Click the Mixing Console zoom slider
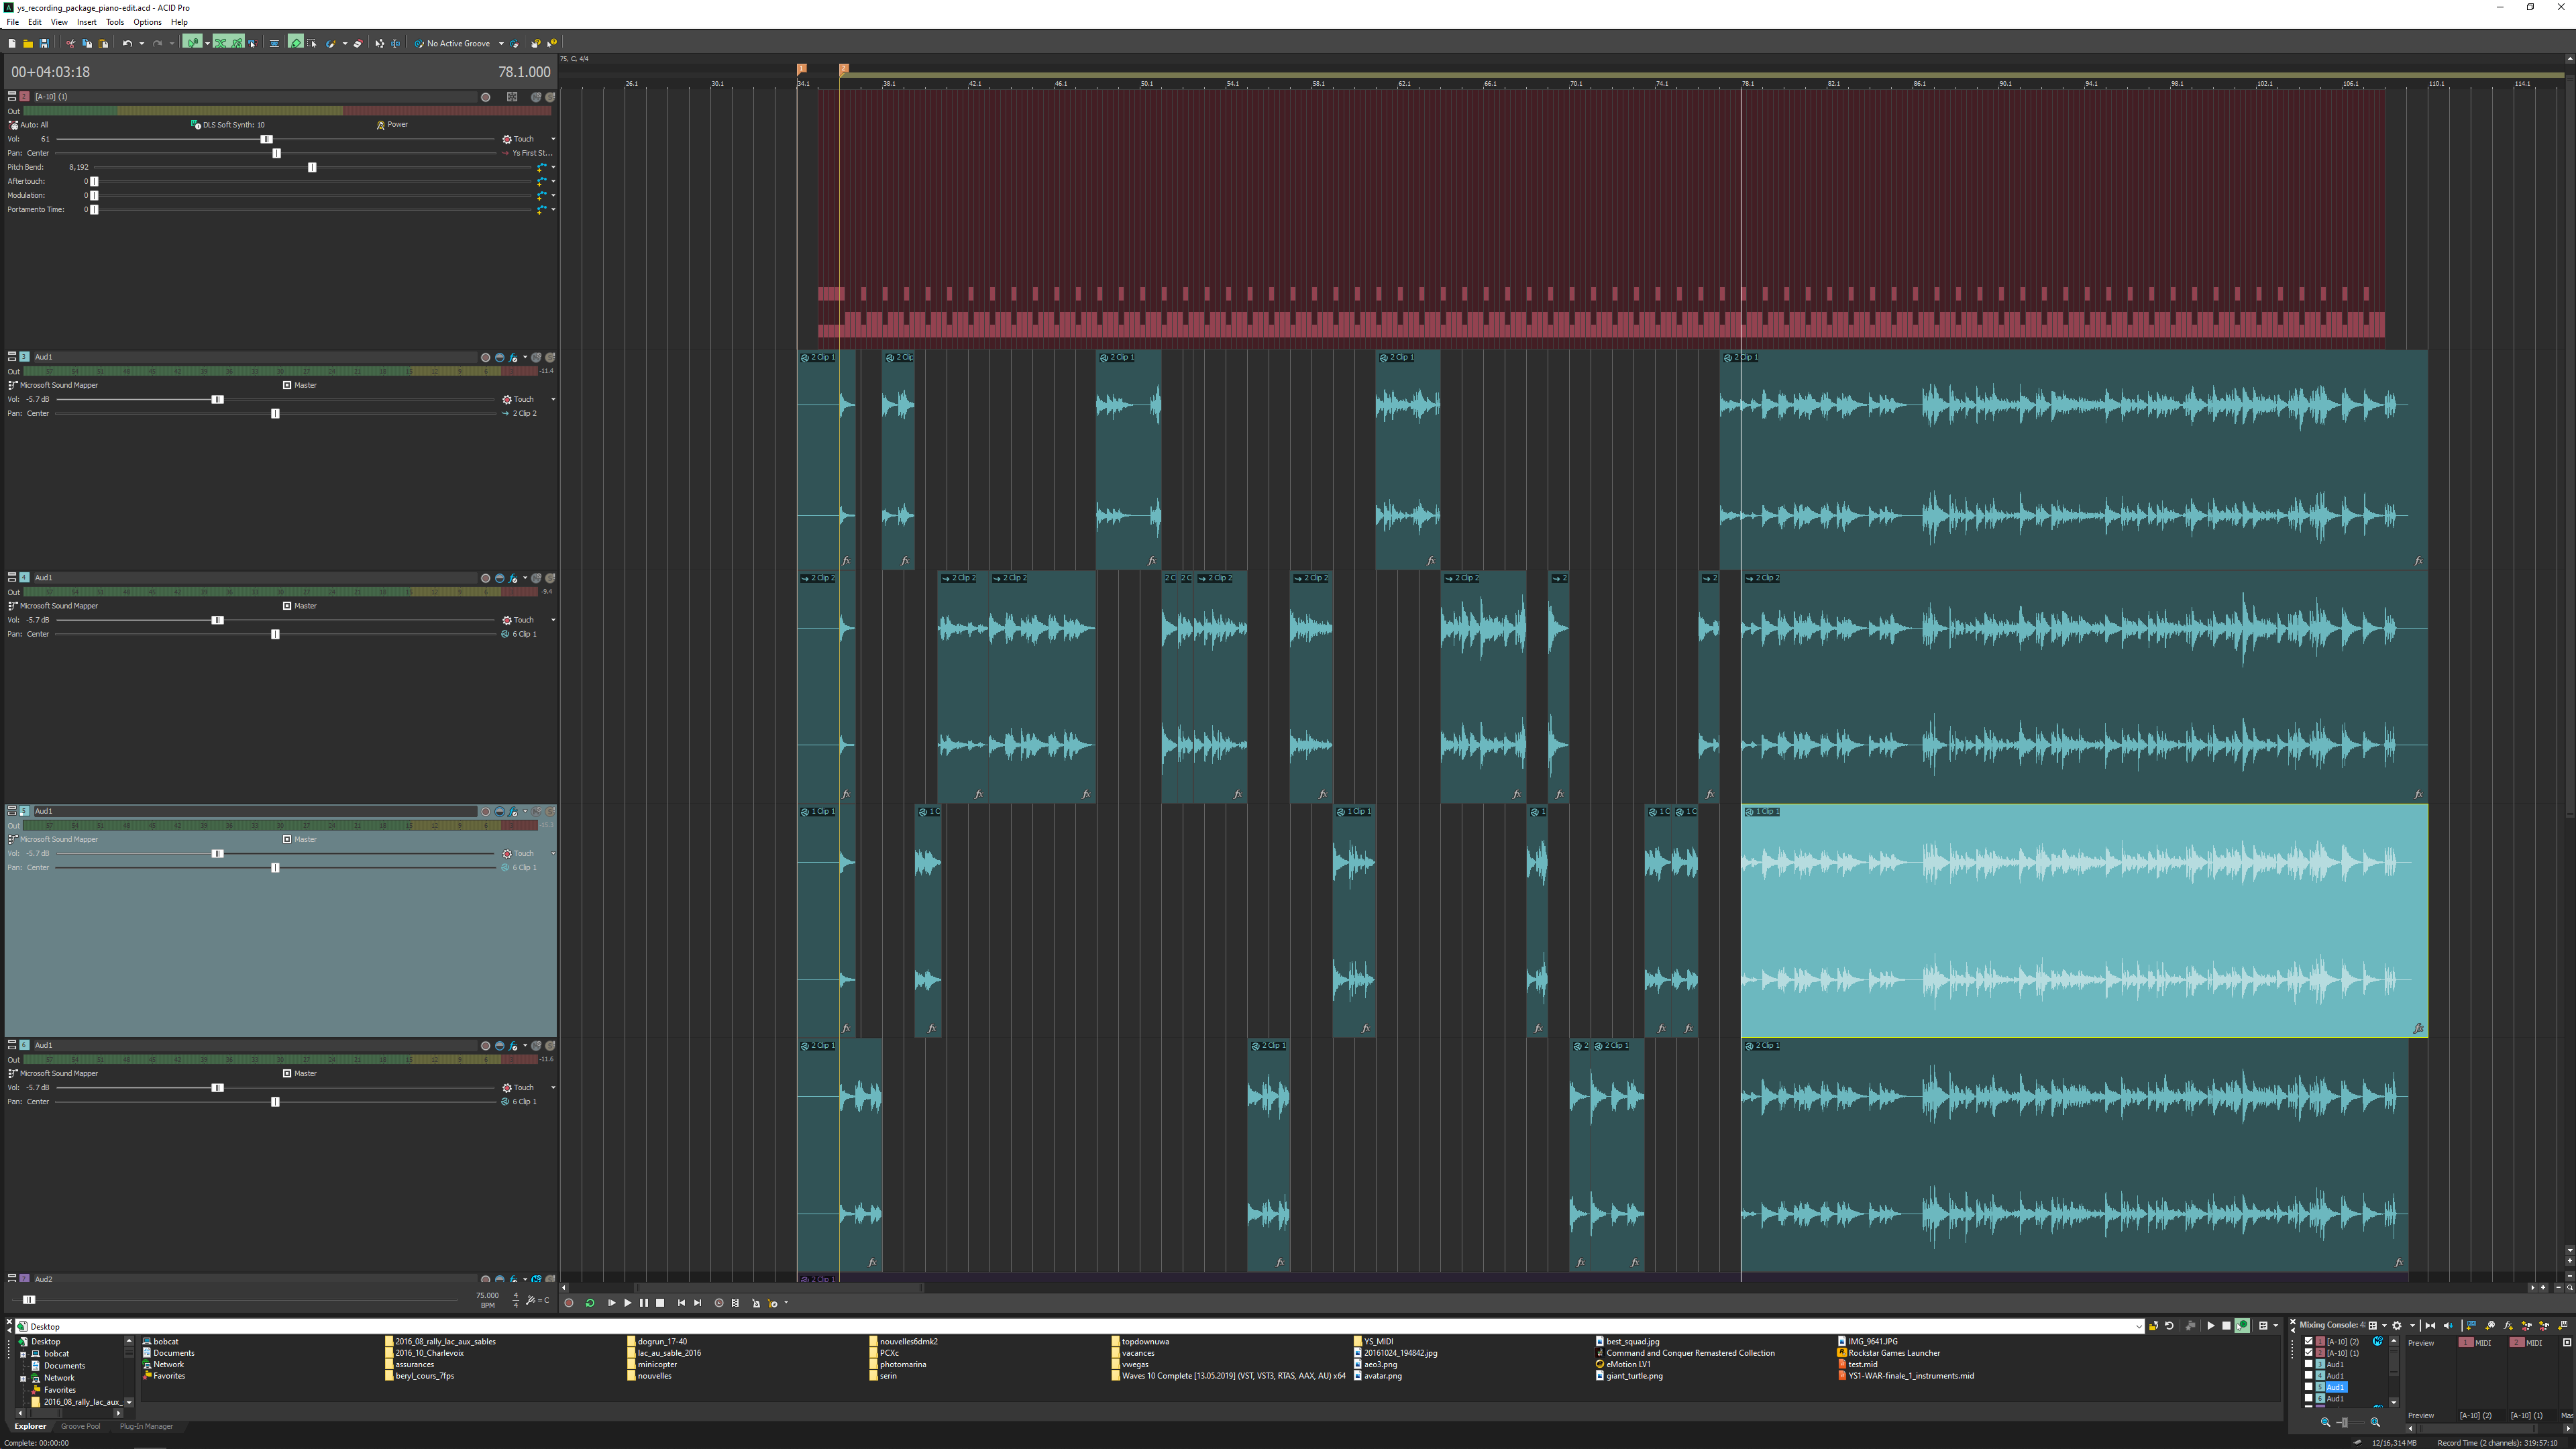The image size is (2576, 1449). [2344, 1422]
